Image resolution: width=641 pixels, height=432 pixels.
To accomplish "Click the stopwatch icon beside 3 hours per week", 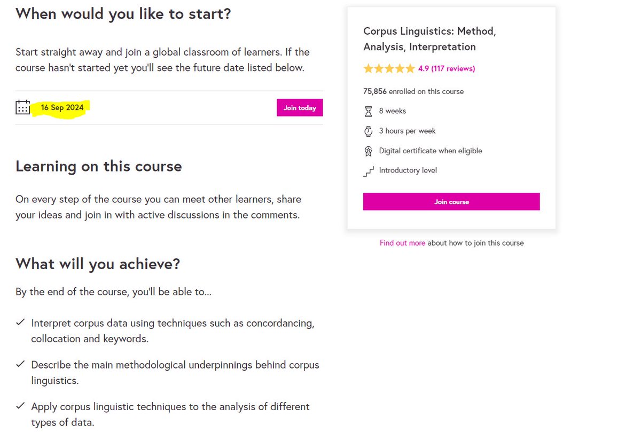I will pos(368,131).
